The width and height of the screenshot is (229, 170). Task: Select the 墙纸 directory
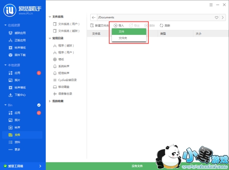[58, 59]
